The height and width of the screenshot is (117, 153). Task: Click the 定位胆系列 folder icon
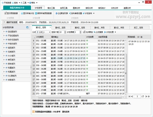(x=7, y=31)
